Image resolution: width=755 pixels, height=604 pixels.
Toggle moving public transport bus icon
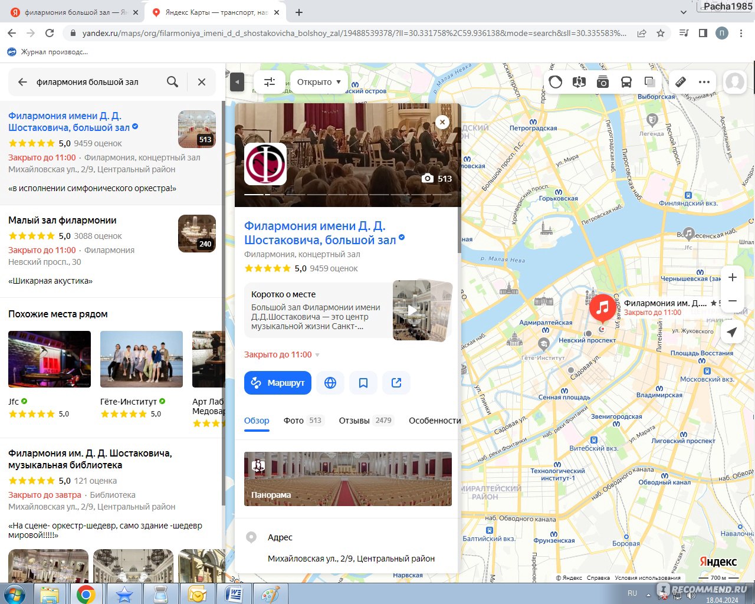[x=626, y=82]
